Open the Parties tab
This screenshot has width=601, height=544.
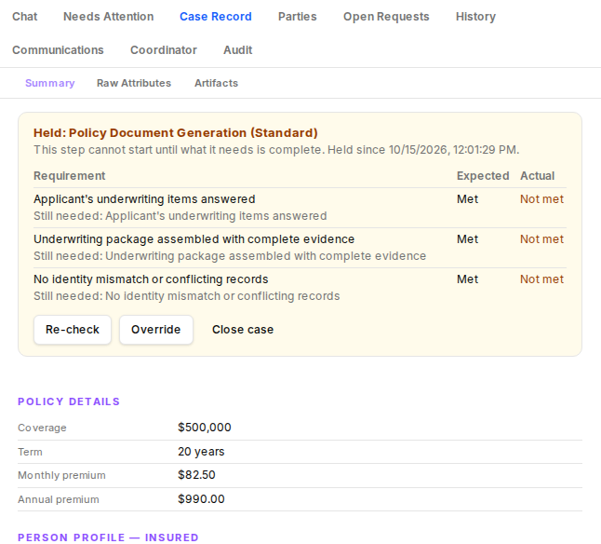coord(298,17)
